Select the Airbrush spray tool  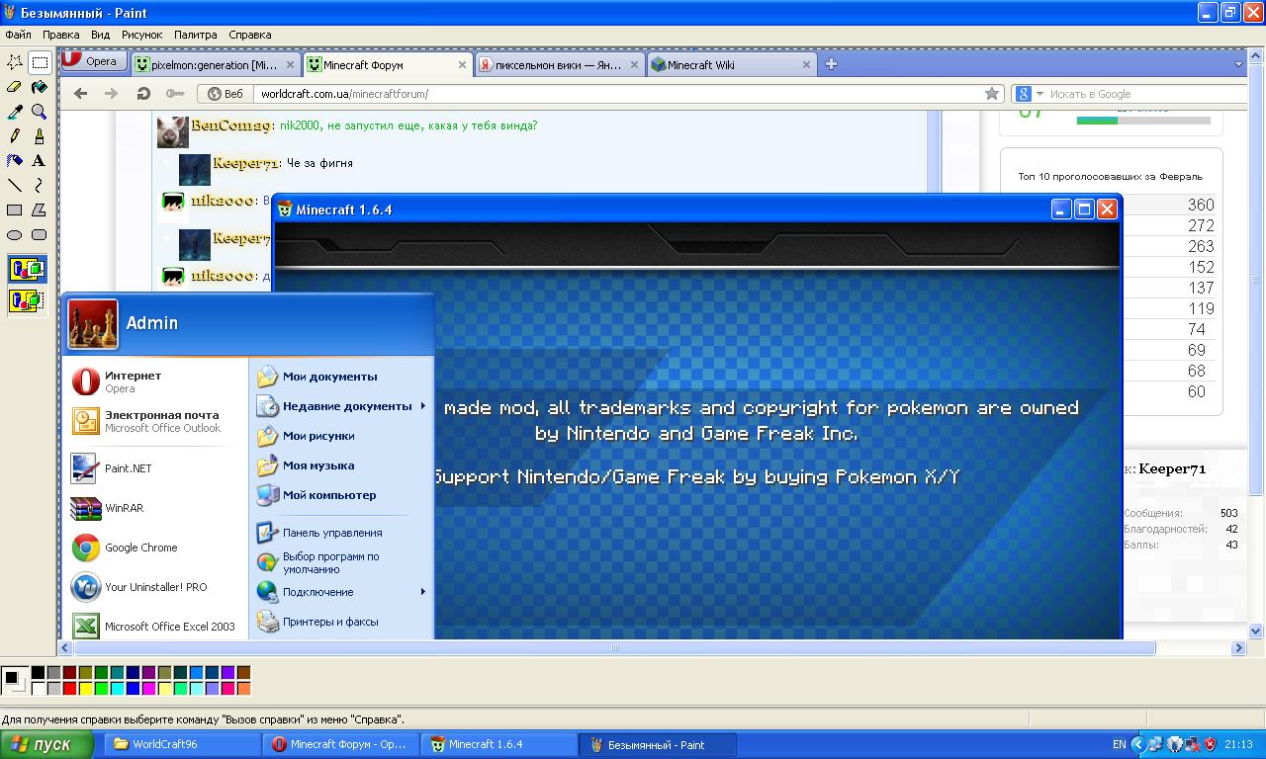[15, 160]
